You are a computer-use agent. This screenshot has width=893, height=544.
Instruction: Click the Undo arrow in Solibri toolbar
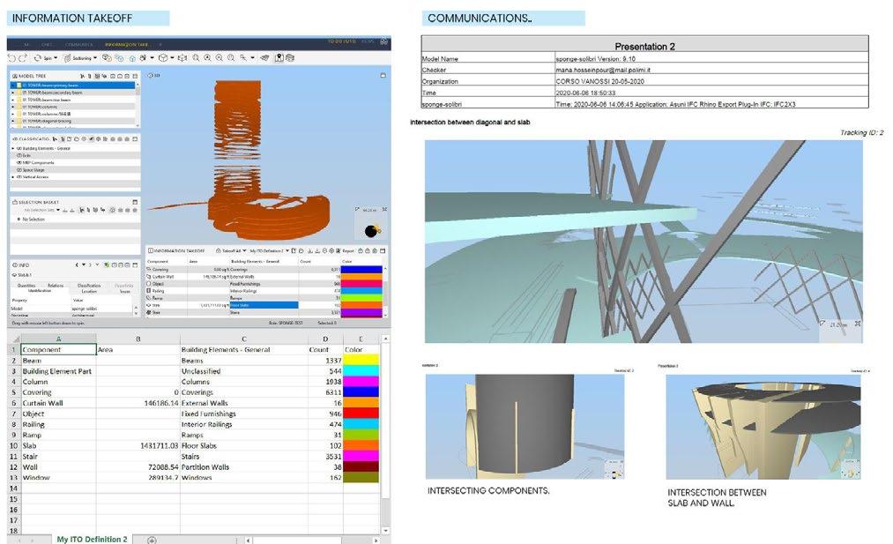[12, 58]
